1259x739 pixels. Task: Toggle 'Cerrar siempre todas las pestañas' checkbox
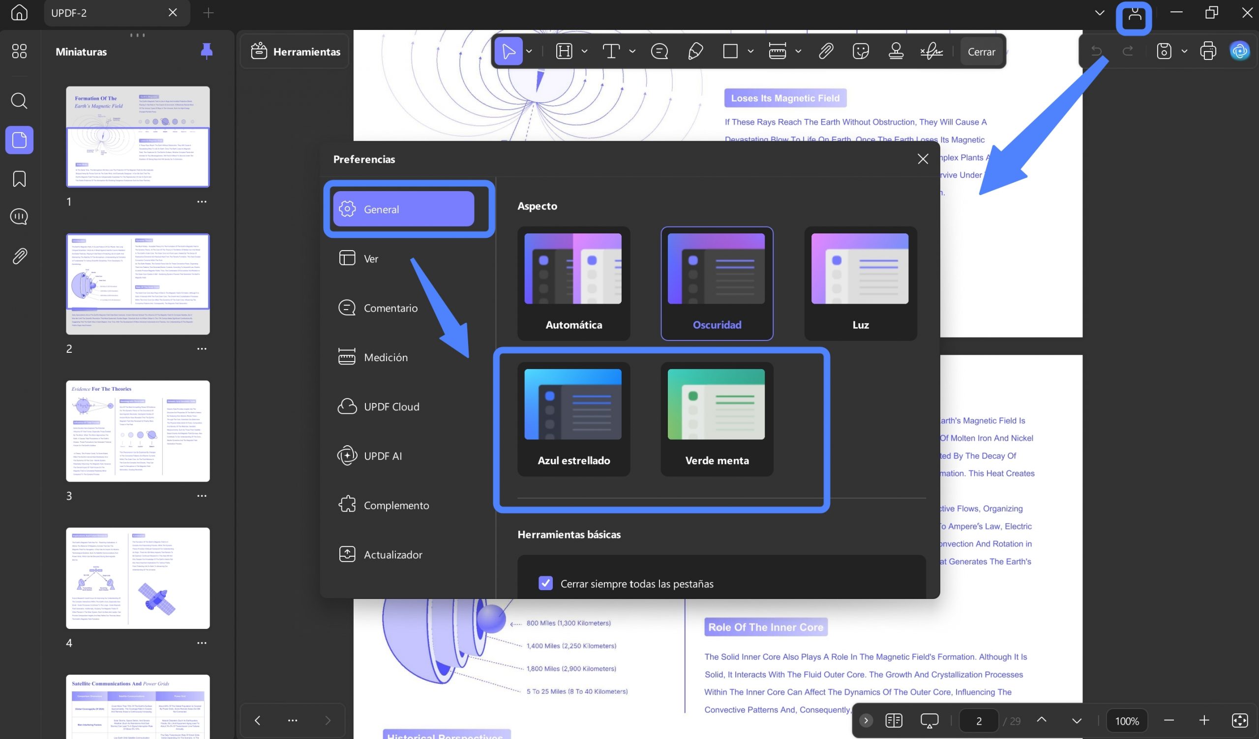[545, 583]
